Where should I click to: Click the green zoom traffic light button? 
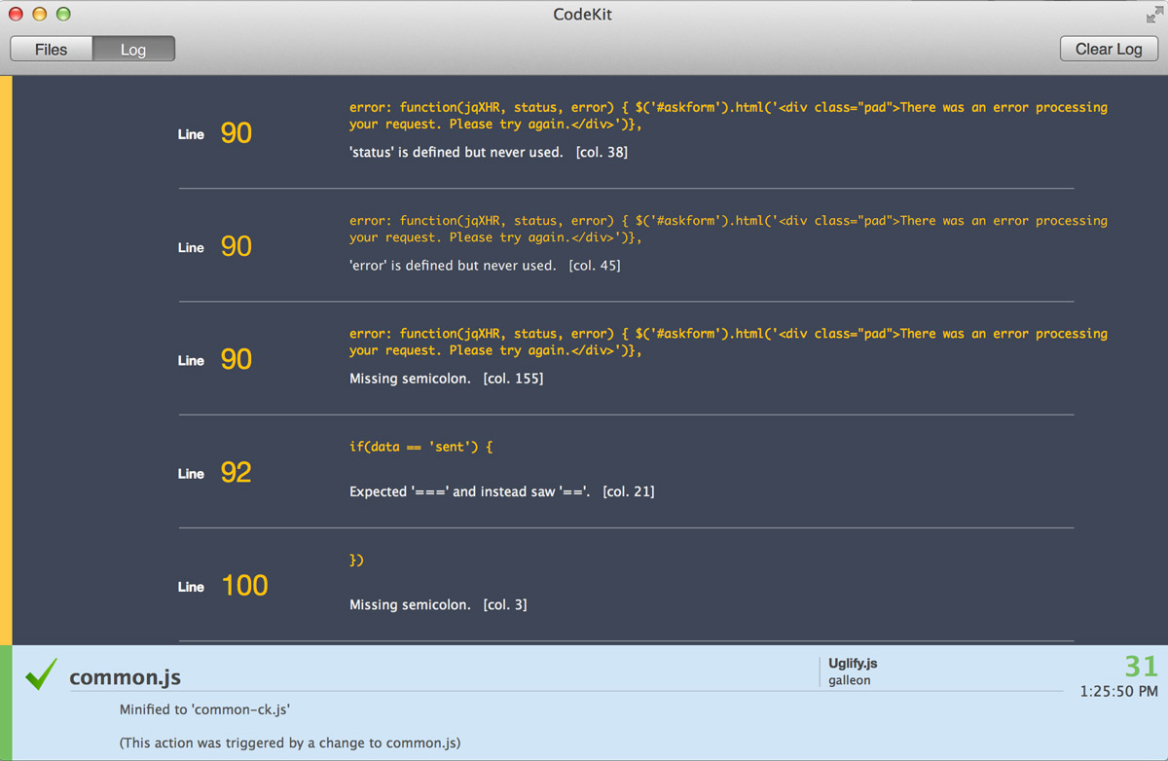63,15
